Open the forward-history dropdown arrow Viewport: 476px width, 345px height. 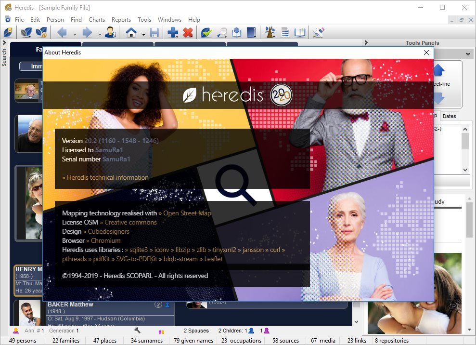pyautogui.click(x=100, y=34)
